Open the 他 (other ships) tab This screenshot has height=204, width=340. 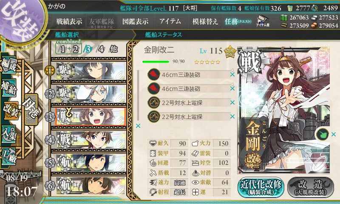click(113, 49)
